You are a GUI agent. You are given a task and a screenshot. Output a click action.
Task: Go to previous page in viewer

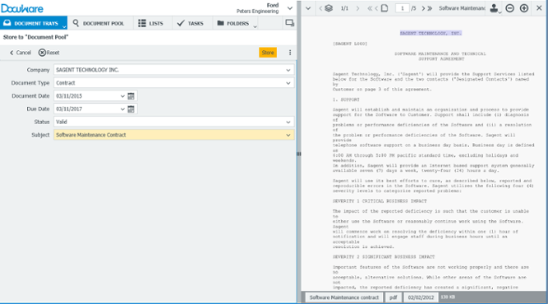tap(376, 8)
